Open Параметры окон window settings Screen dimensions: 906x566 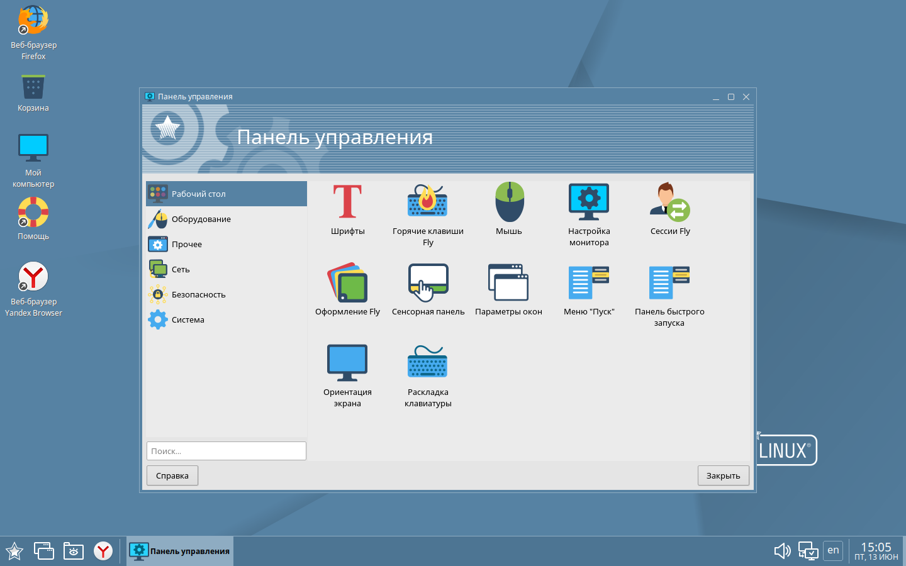point(508,290)
